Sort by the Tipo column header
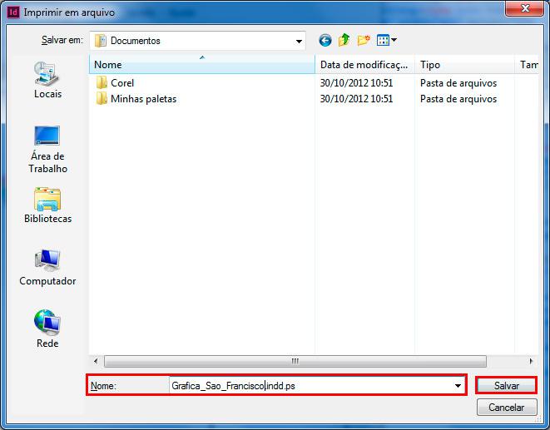Viewport: 550px width, 430px height. click(x=464, y=65)
